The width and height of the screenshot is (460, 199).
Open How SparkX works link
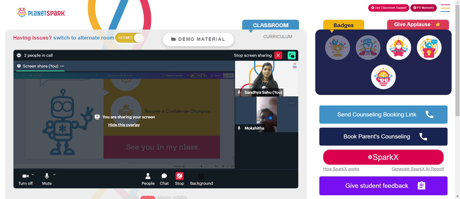coord(341,169)
